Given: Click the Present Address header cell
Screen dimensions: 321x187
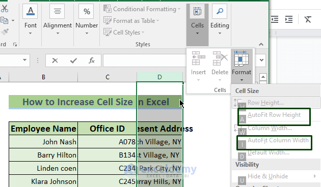Looking at the screenshot, I should (x=159, y=129).
